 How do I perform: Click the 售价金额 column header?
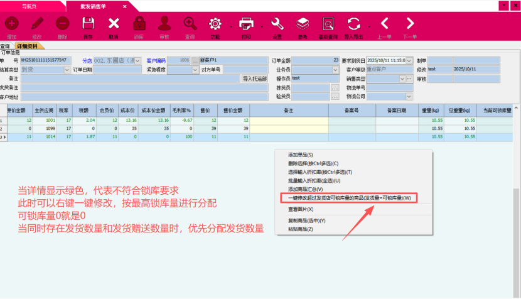tap(234, 111)
